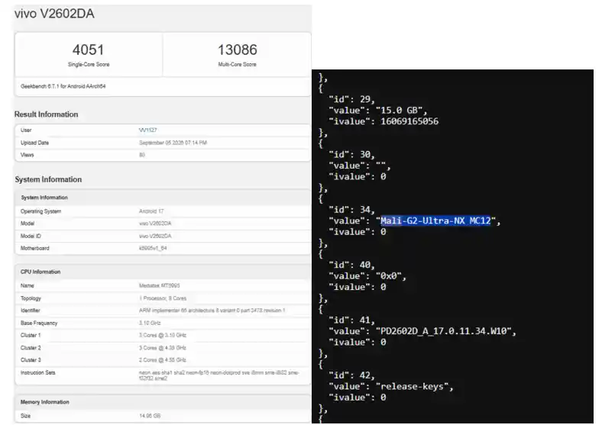The width and height of the screenshot is (602, 425).
Task: Click the Result Information heading
Action: 46,114
